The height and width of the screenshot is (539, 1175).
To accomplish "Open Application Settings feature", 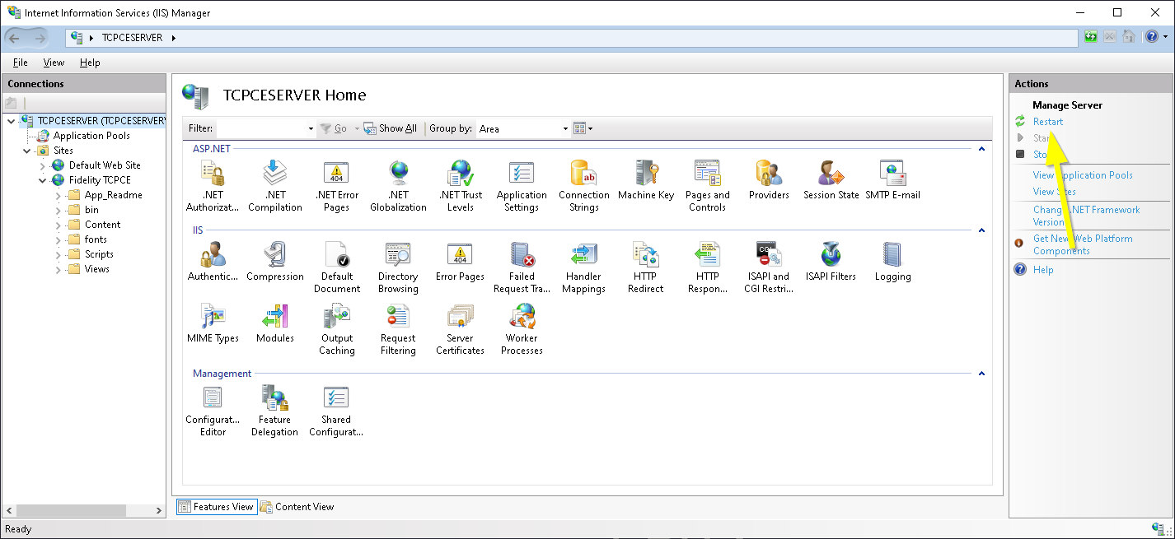I will click(x=522, y=186).
